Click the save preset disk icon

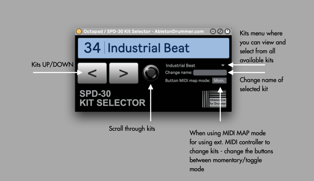pos(227,32)
